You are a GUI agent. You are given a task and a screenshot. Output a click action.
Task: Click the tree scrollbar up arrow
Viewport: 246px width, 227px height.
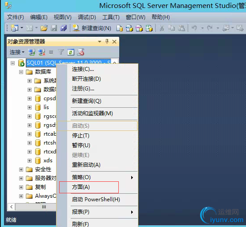[x=115, y=62]
